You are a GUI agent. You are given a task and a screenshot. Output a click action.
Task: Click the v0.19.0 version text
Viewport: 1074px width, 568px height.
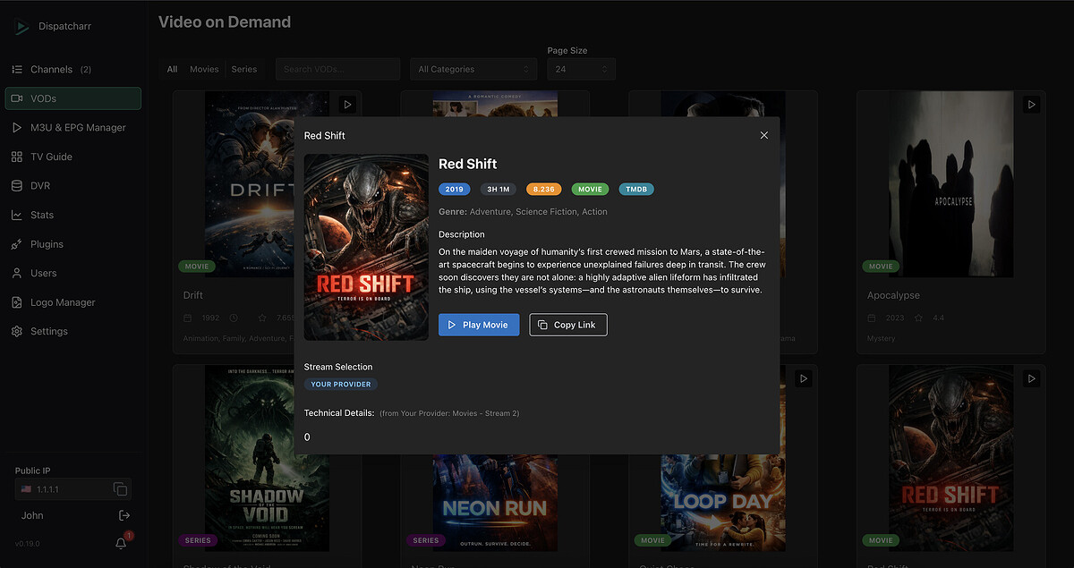[28, 544]
